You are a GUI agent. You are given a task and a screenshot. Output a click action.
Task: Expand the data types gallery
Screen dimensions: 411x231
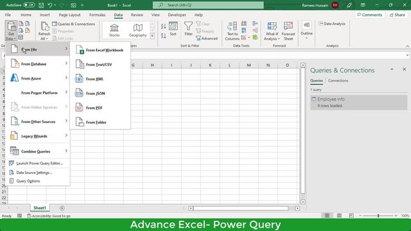click(152, 36)
